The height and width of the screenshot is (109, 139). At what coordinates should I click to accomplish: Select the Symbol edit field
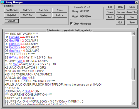[x=44, y=15]
